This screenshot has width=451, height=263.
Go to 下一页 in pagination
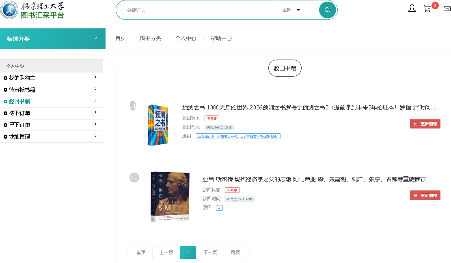tap(210, 252)
